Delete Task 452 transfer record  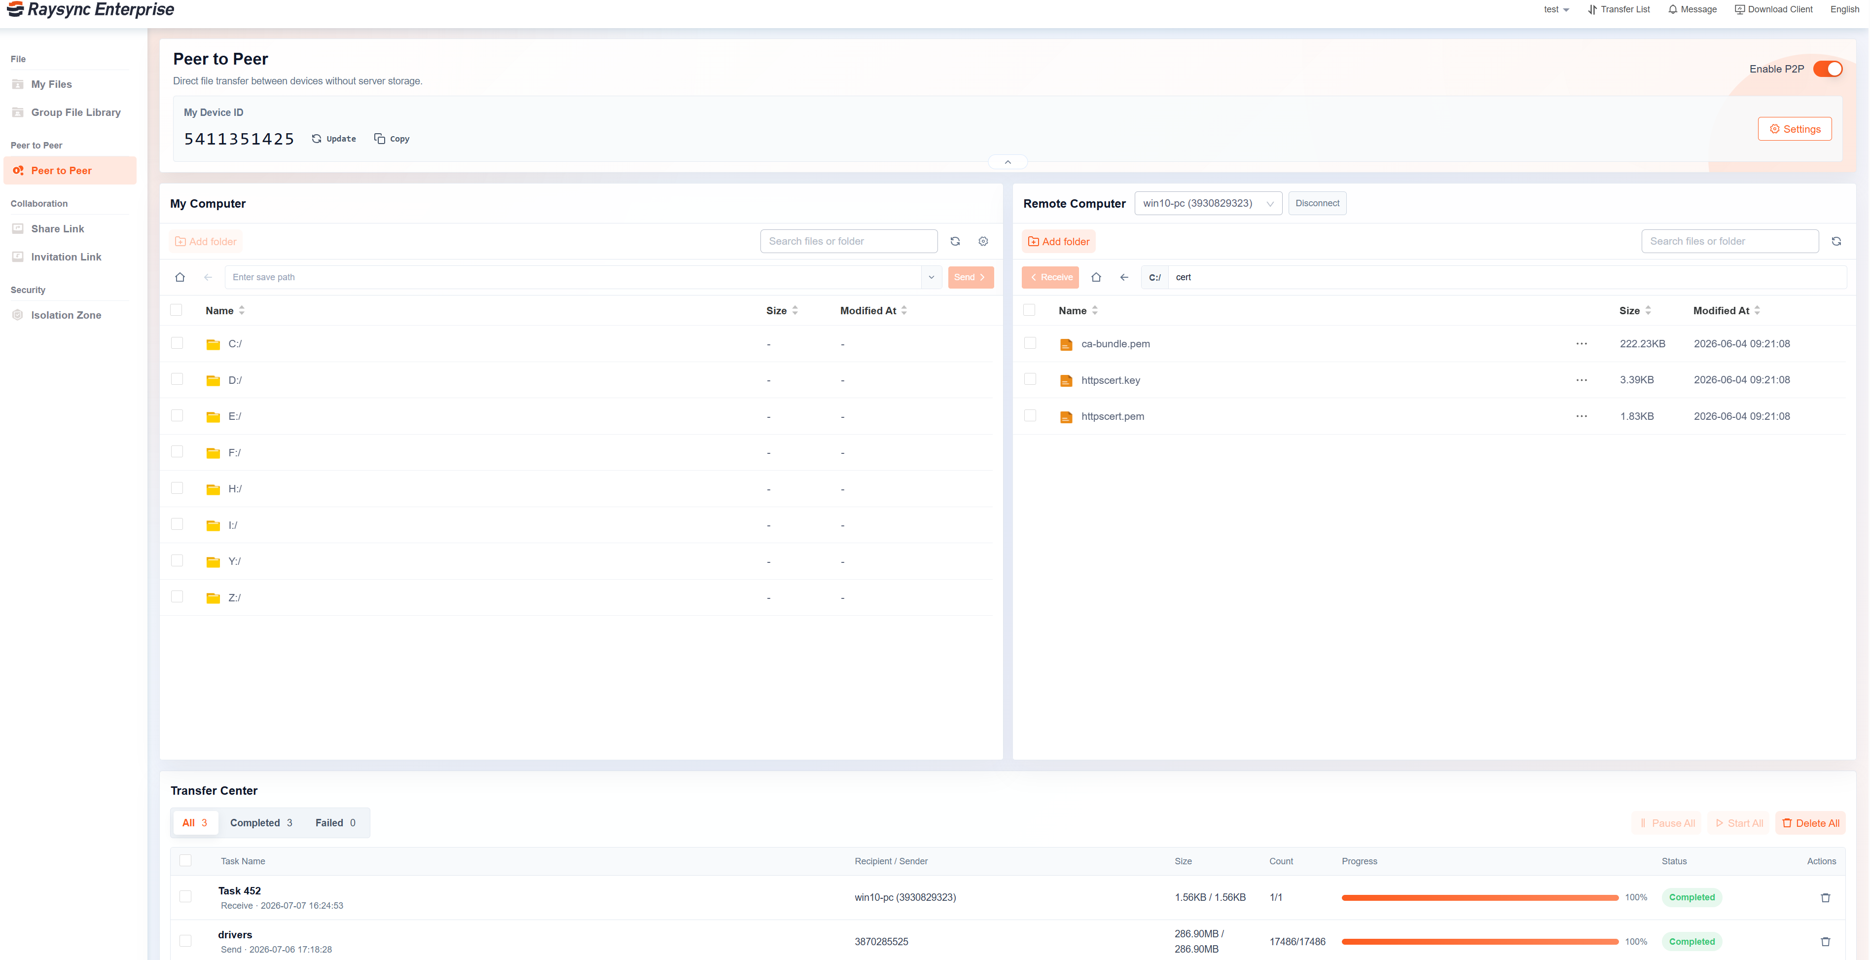[1825, 897]
